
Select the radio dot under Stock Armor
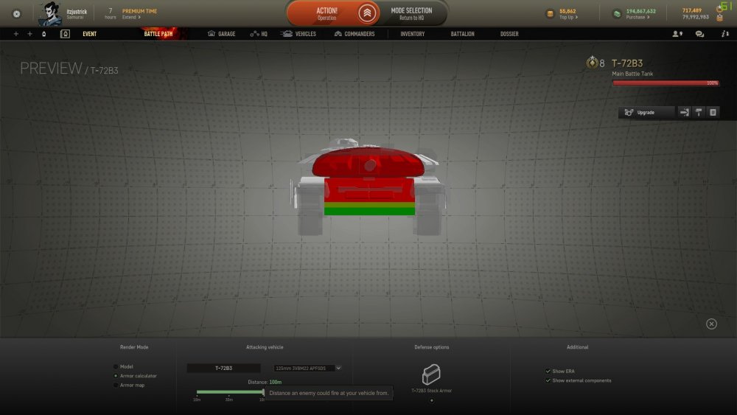[431, 401]
